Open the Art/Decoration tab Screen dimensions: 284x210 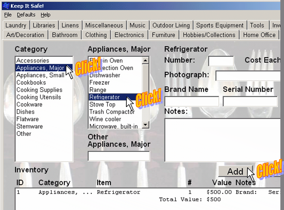point(25,35)
